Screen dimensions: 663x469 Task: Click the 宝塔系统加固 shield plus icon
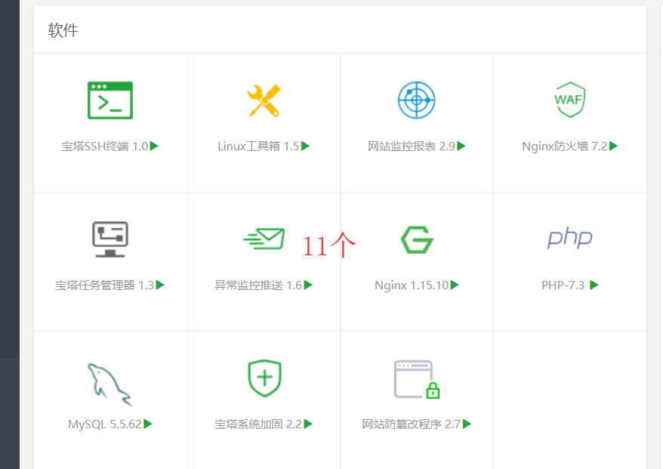click(x=264, y=378)
